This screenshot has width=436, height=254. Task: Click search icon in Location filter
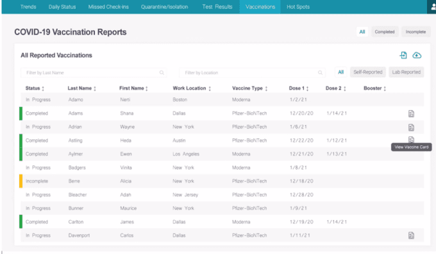pos(320,72)
